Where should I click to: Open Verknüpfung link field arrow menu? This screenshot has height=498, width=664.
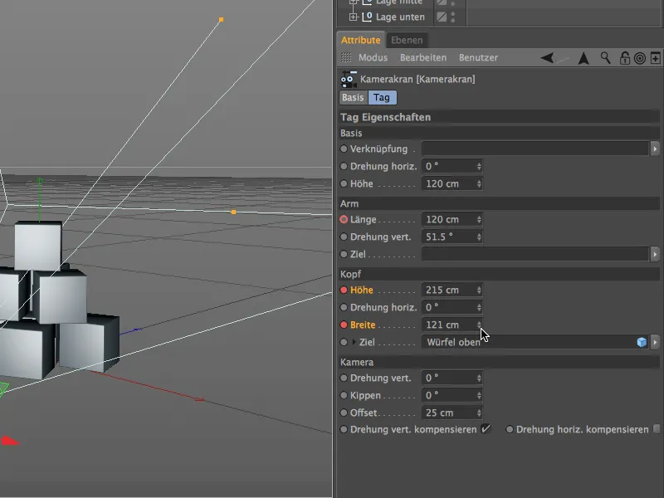655,149
